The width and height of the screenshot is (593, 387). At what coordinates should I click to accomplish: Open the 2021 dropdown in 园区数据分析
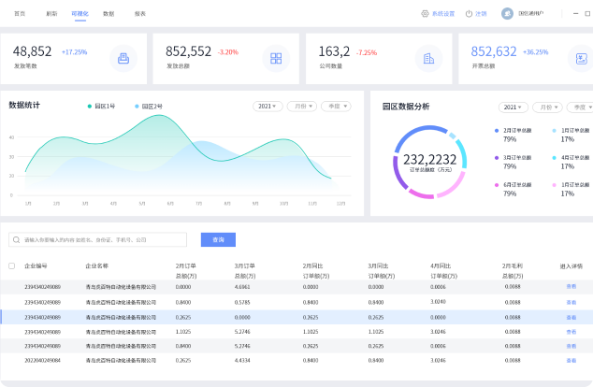[513, 107]
